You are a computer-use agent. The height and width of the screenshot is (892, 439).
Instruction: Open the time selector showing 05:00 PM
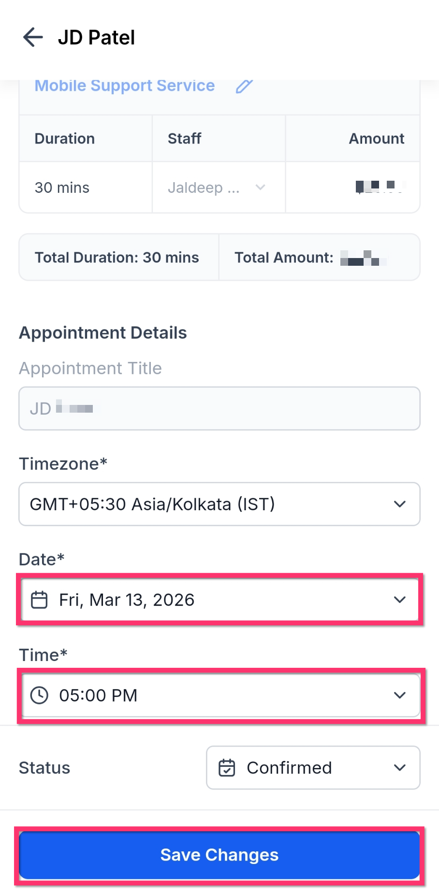[219, 695]
